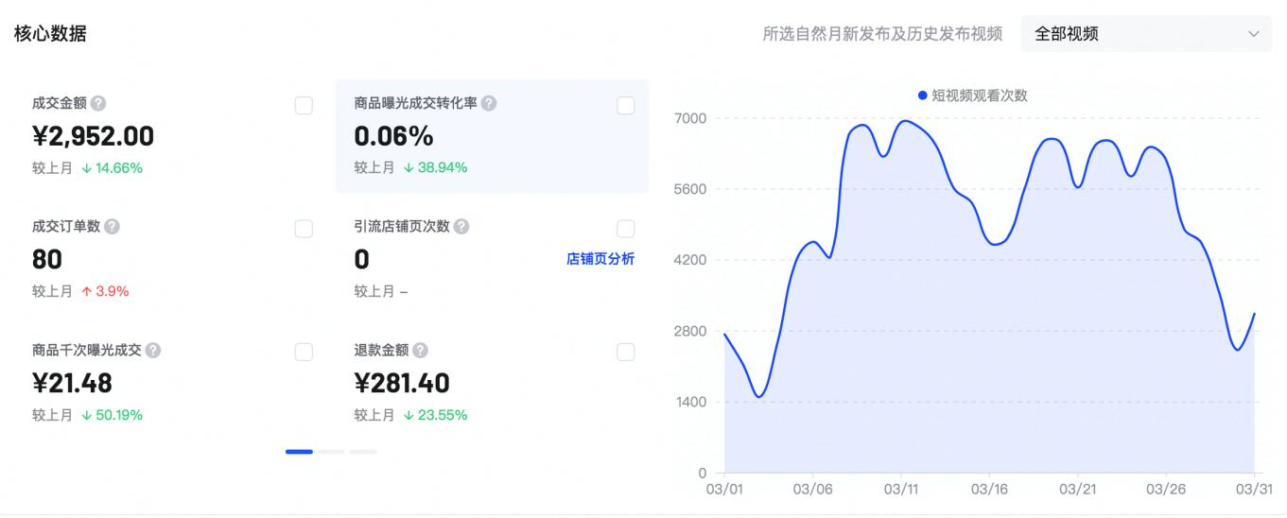Open the 店铺页分析 link

coord(600,259)
